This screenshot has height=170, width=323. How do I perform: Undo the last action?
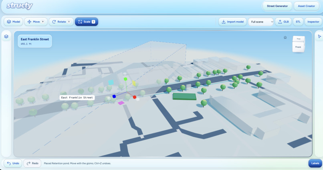(x=13, y=163)
